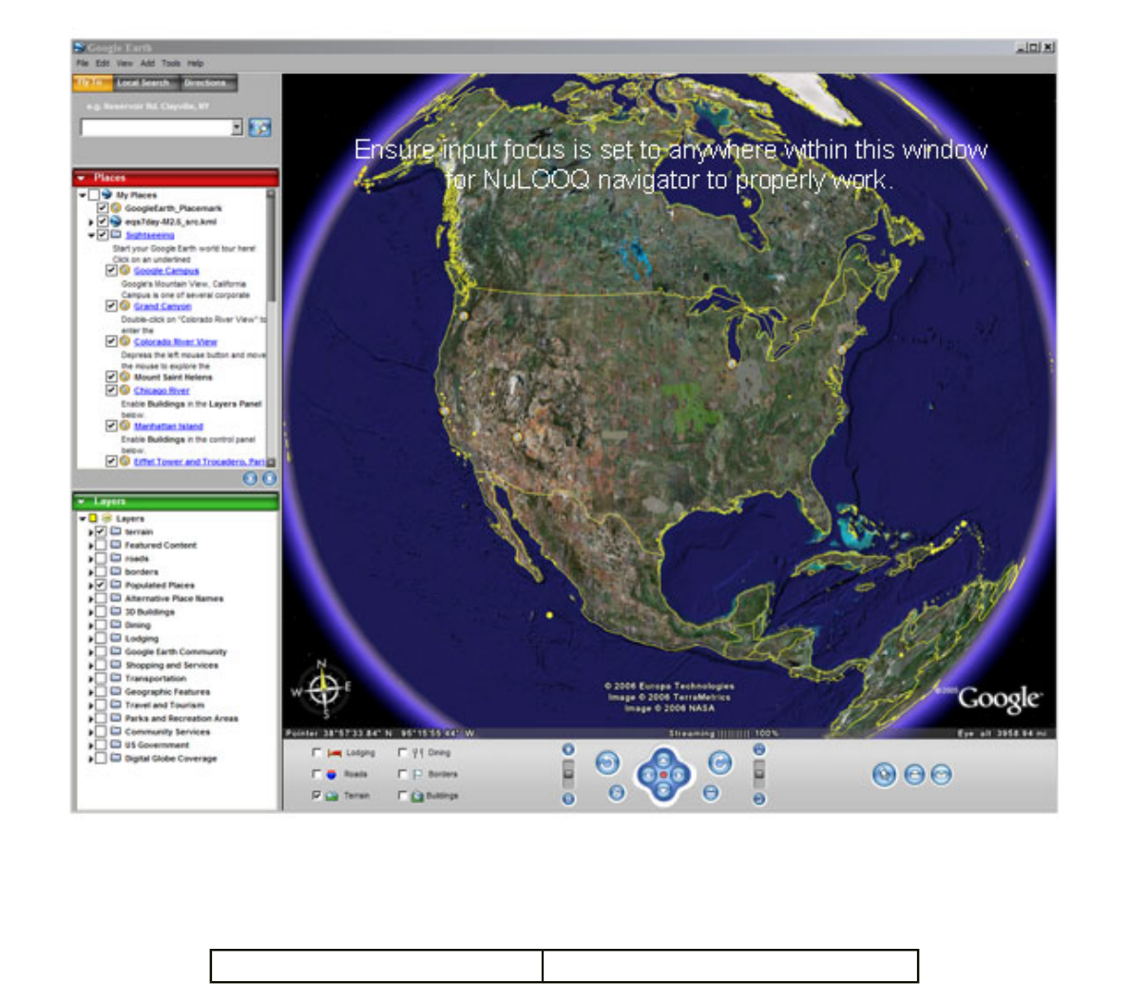Screen dimensions: 1129x984
Task: Expand the Featured Content layer node
Action: (x=90, y=546)
